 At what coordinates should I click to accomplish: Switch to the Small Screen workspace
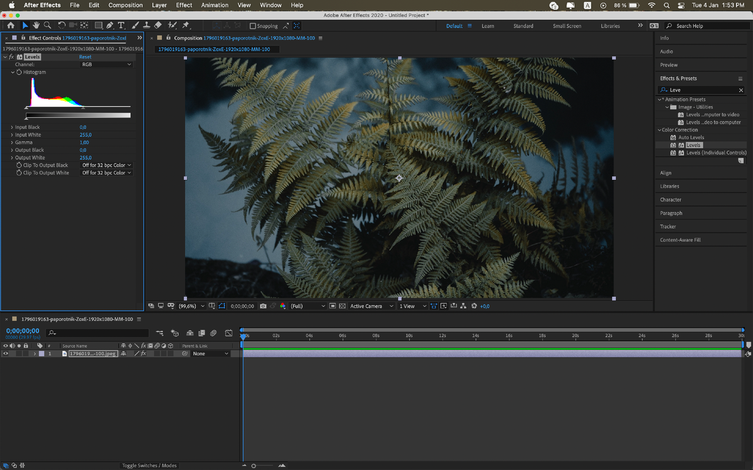tap(566, 26)
